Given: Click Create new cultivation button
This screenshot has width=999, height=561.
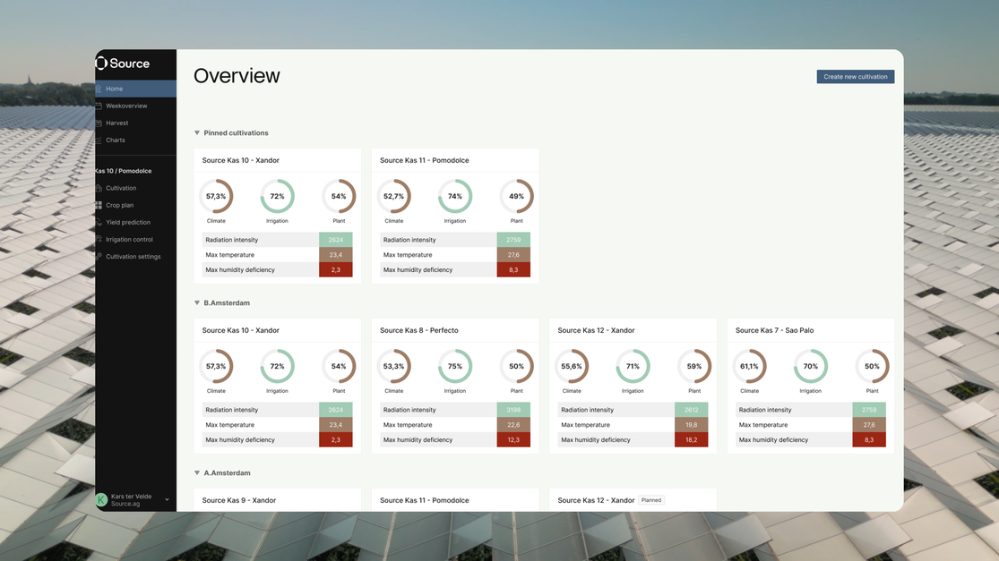Looking at the screenshot, I should coord(855,76).
